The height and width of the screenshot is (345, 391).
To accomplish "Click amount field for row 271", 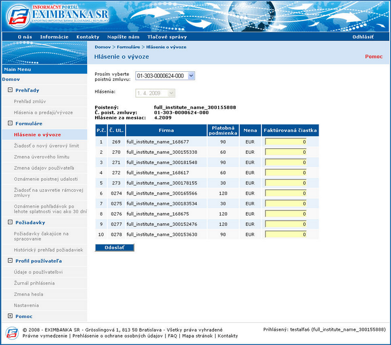I will click(286, 162).
